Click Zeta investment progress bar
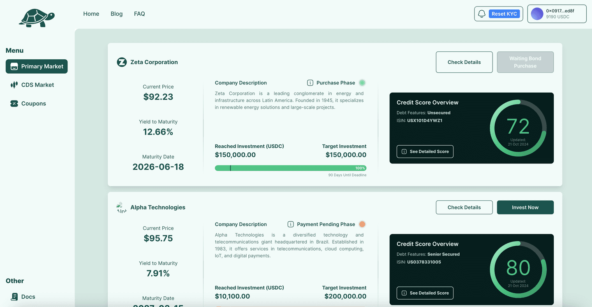Viewport: 592px width, 307px height. click(x=291, y=168)
